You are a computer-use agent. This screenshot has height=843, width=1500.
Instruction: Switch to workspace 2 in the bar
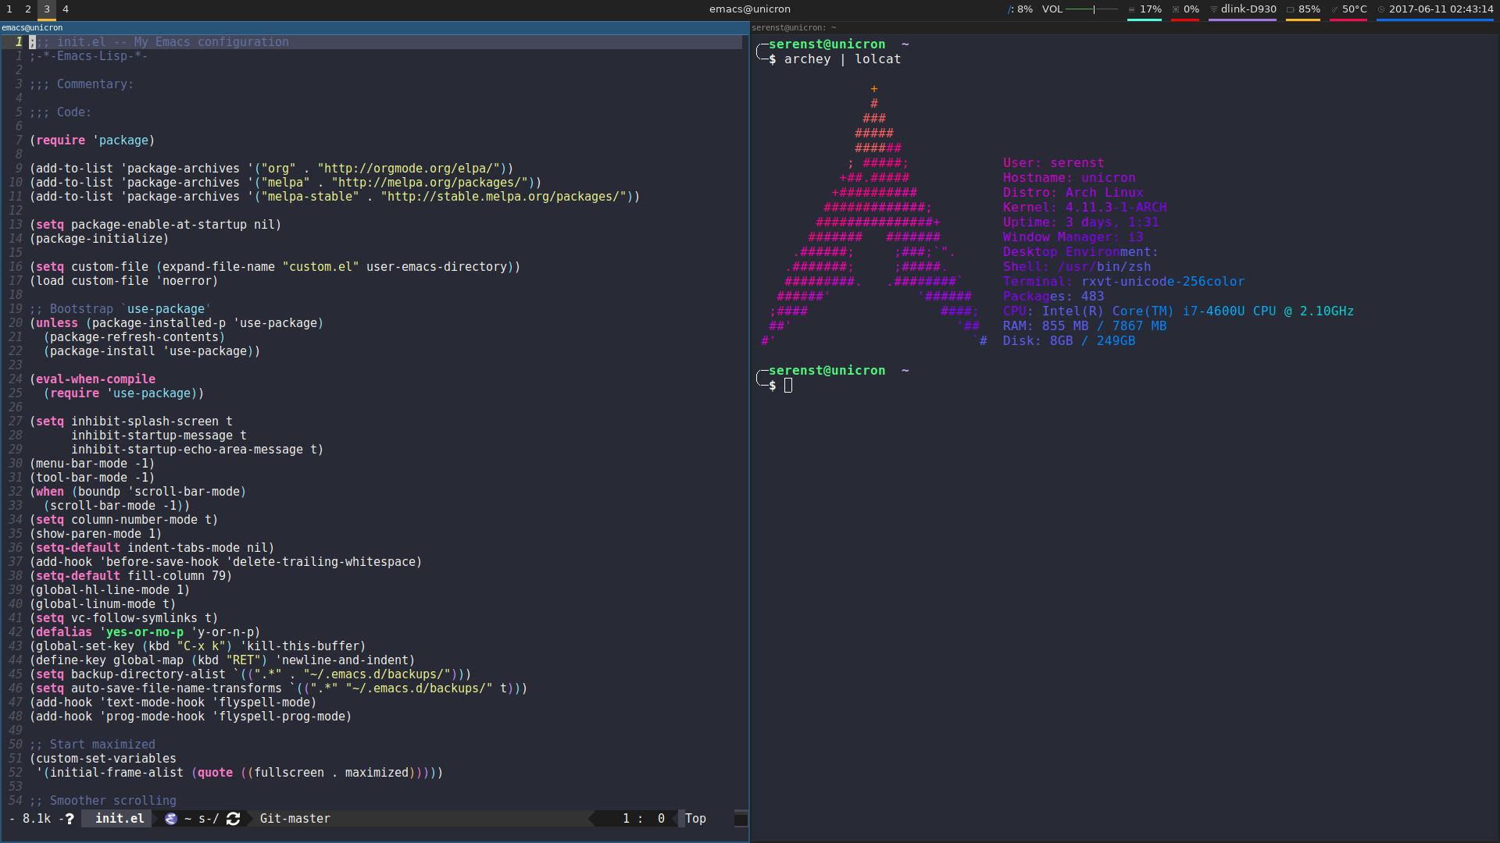click(x=28, y=9)
